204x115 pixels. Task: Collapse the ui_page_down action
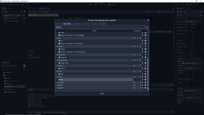tap(57, 60)
